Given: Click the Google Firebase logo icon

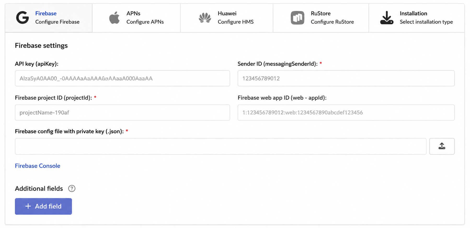Looking at the screenshot, I should click(x=22, y=18).
